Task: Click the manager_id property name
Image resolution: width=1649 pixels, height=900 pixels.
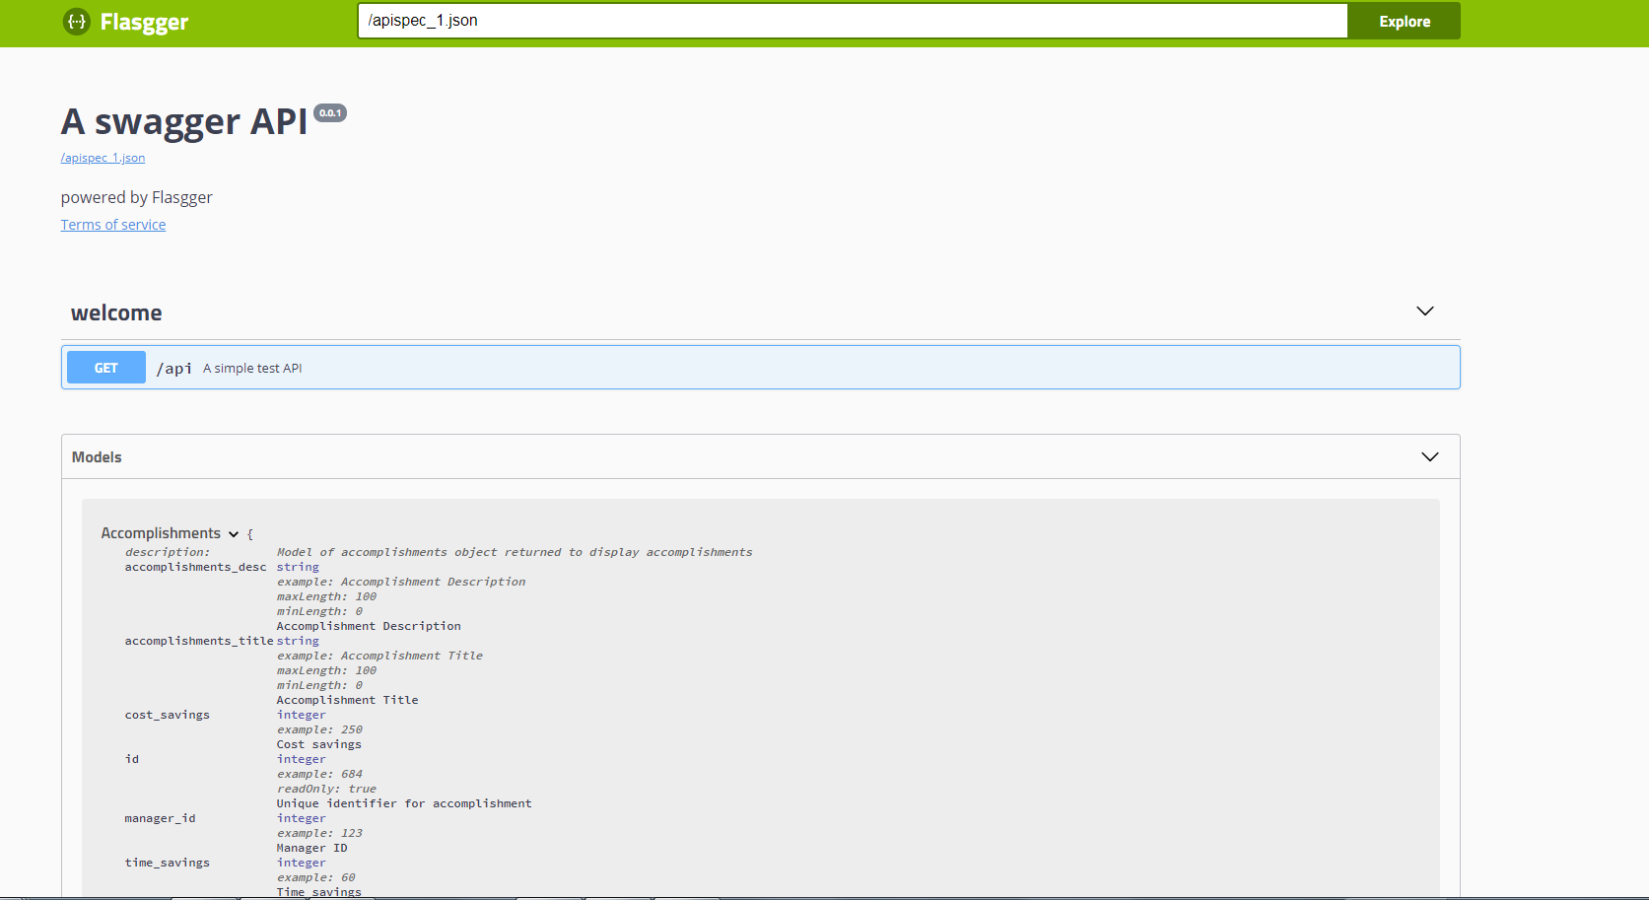Action: pos(160,819)
